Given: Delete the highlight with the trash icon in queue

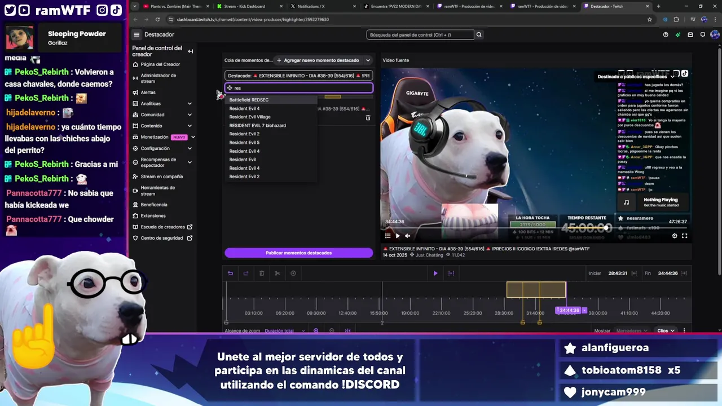Looking at the screenshot, I should [368, 118].
